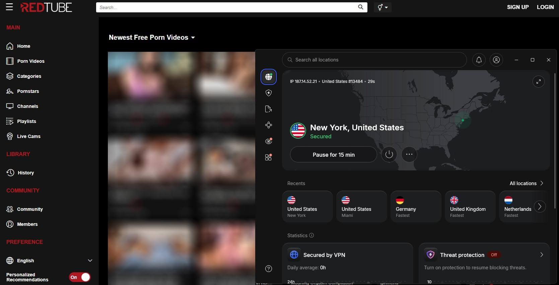Open the file sharing icon in VPN sidebar
Image resolution: width=559 pixels, height=285 pixels.
point(269,109)
